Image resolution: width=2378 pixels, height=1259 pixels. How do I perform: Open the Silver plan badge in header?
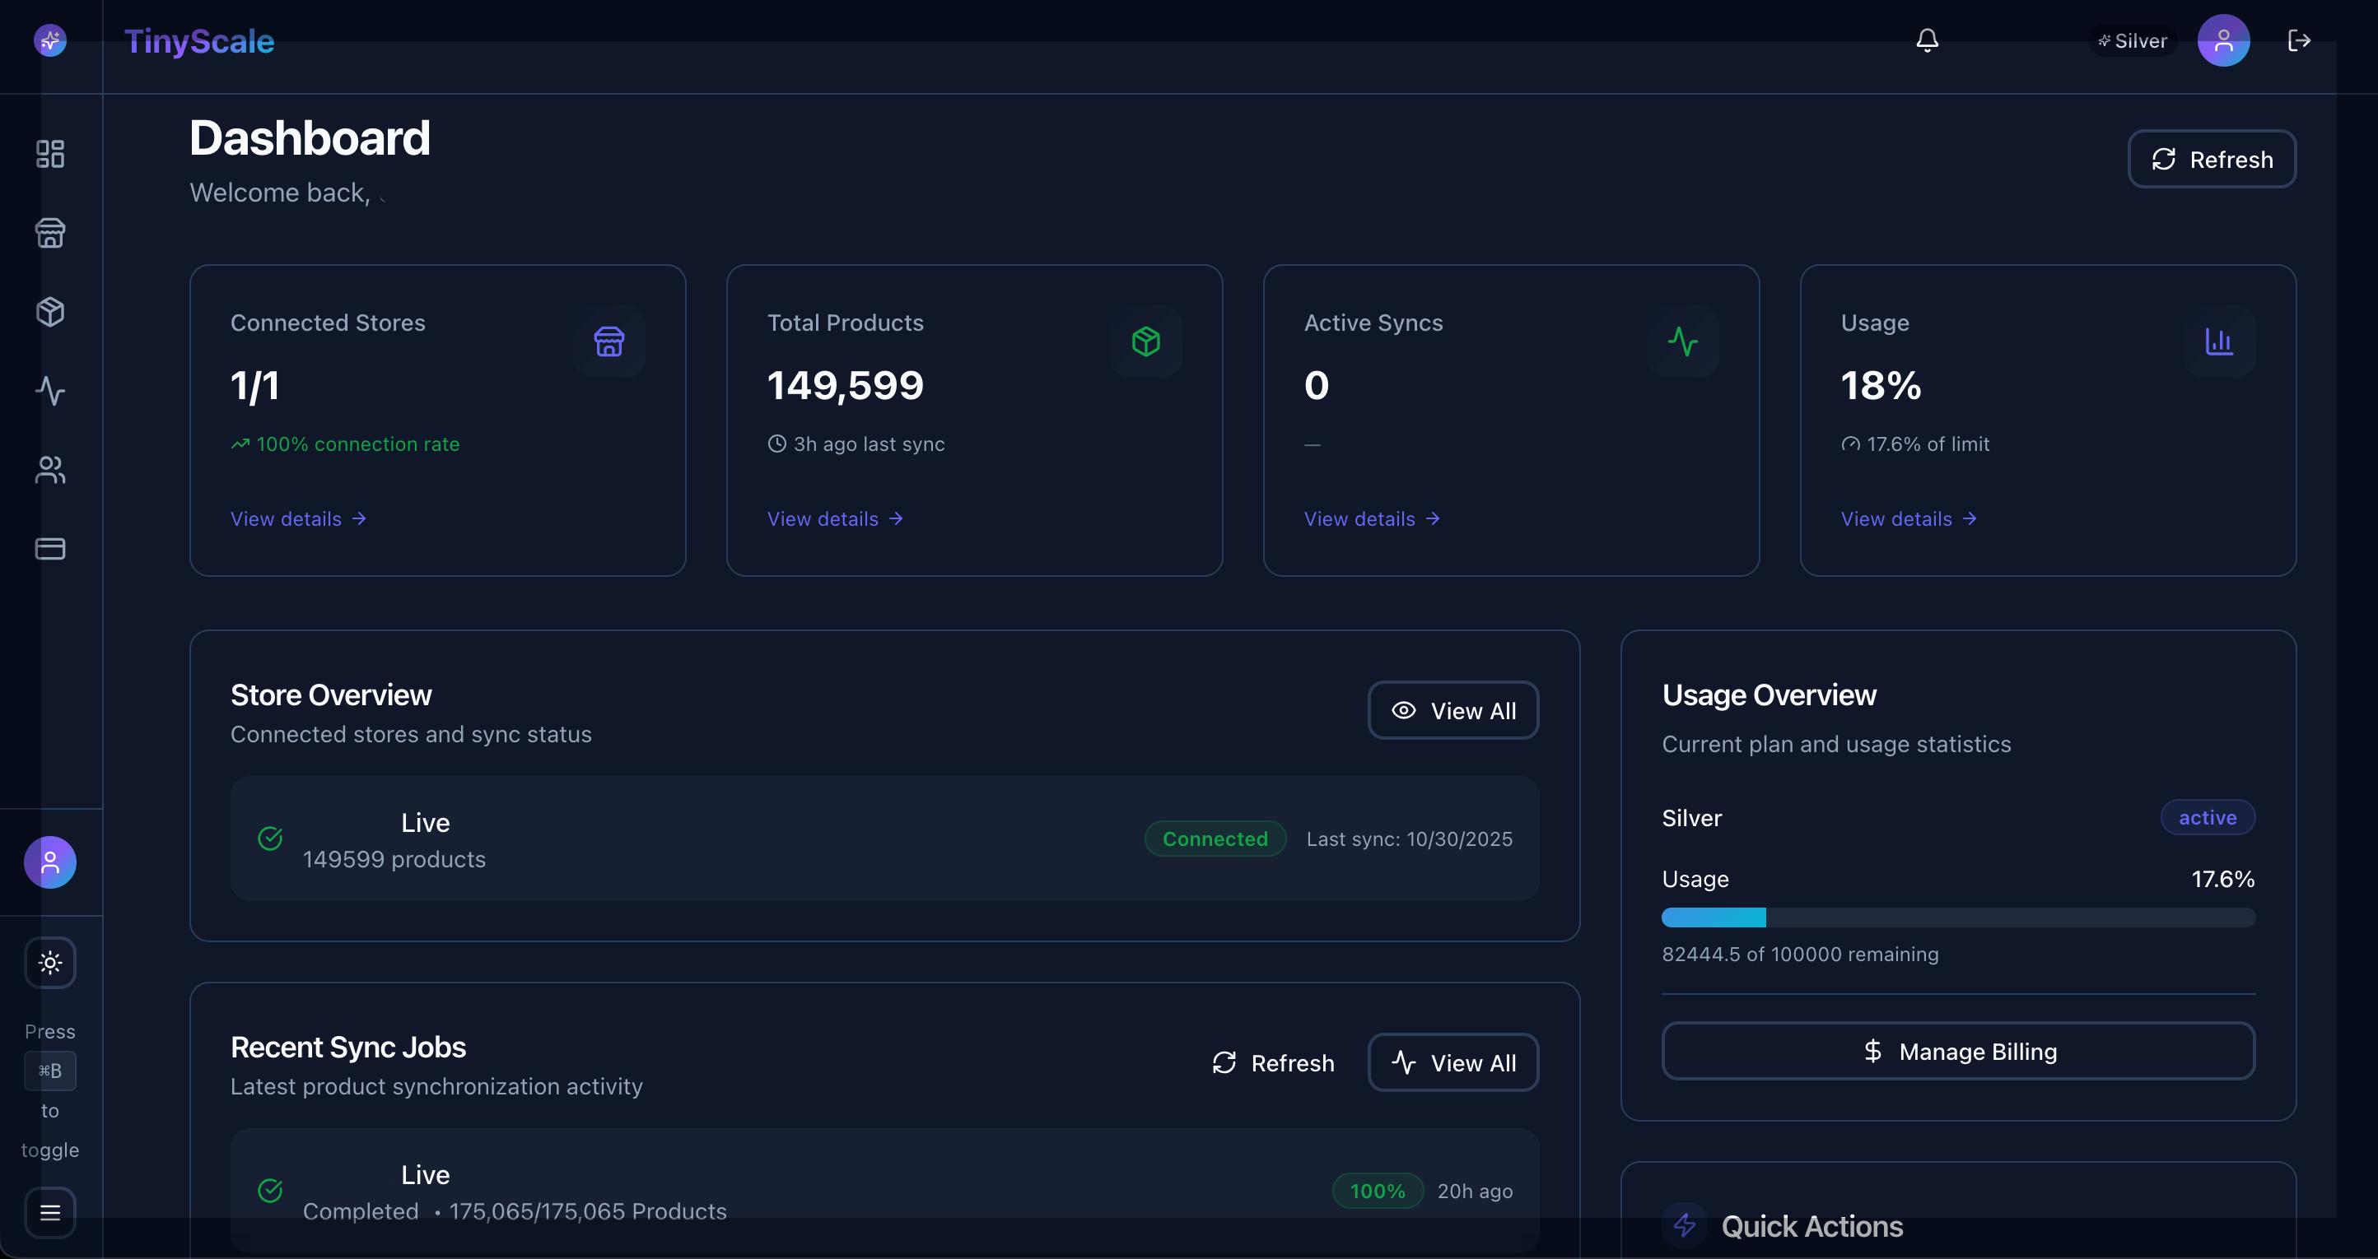click(2133, 41)
